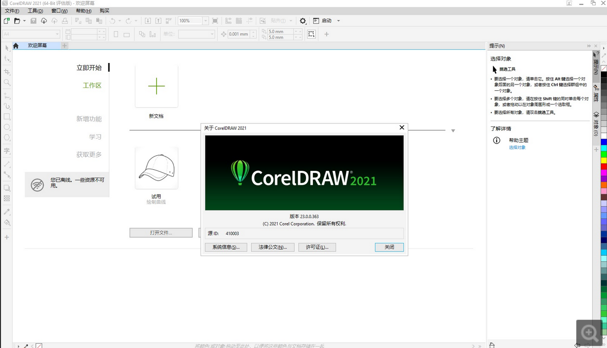Click the 打开文件 button on the welcome screen

pyautogui.click(x=161, y=232)
